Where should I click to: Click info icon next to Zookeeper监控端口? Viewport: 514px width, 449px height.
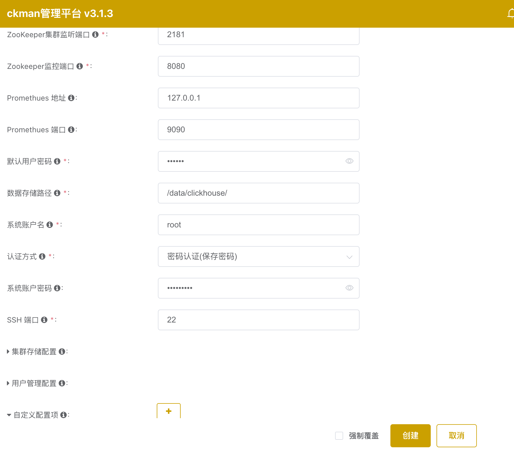click(x=80, y=66)
